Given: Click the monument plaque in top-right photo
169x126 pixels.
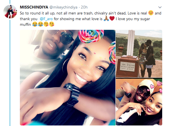Looking at the screenshot, I should click(128, 66).
